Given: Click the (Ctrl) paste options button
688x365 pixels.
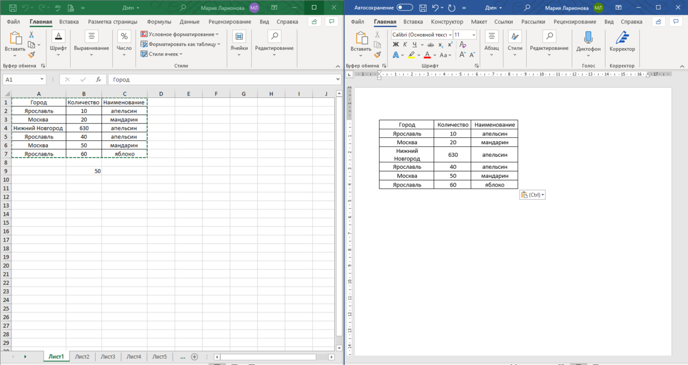Looking at the screenshot, I should click(532, 195).
